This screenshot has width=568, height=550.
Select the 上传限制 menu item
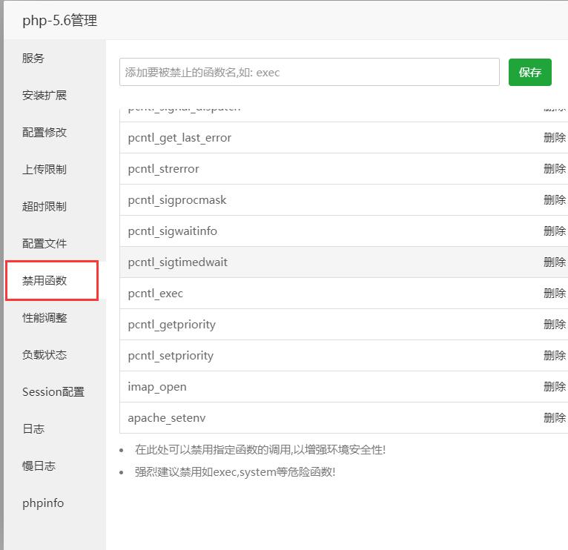pos(44,170)
